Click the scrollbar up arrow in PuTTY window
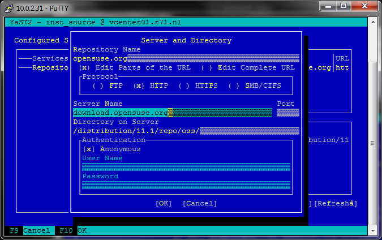 click(373, 22)
